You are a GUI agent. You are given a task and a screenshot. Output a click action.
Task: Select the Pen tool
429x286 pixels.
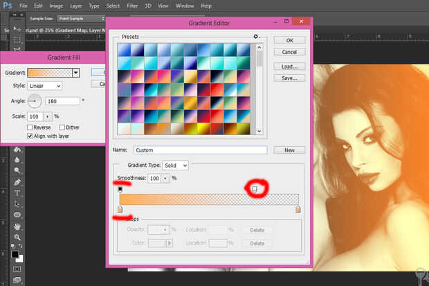17,182
